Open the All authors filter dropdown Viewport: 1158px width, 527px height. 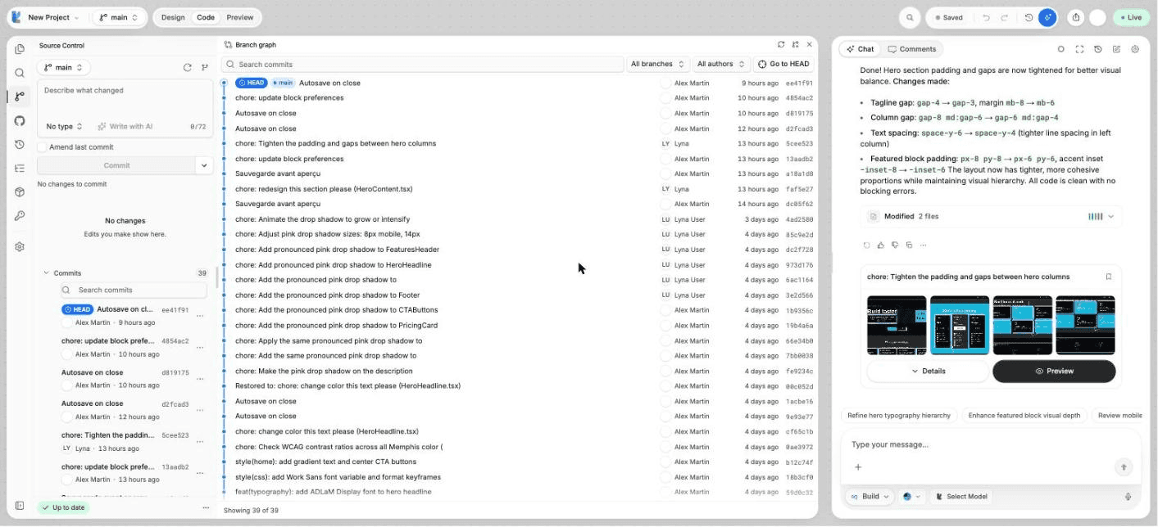point(721,64)
